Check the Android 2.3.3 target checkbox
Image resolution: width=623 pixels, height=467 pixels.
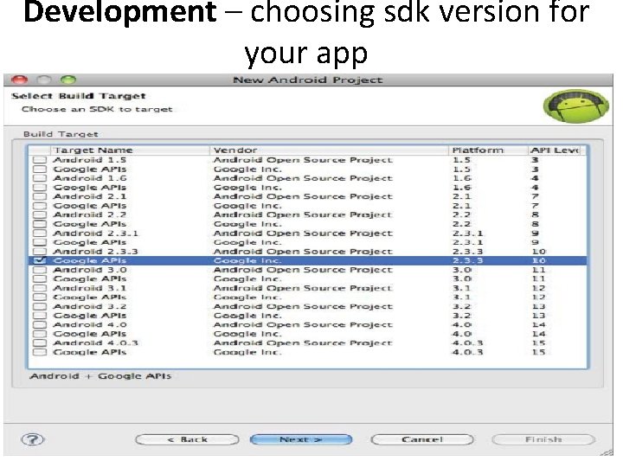[40, 252]
